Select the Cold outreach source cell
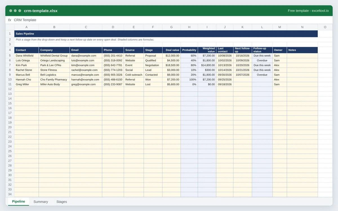 (134, 75)
